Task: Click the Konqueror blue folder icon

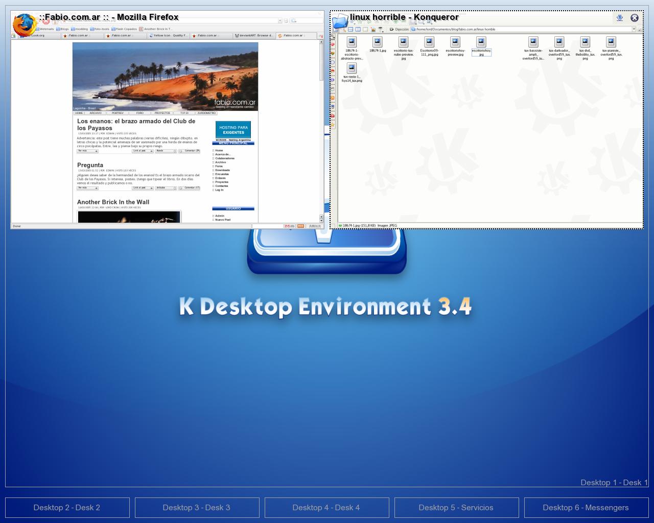Action: 340,21
